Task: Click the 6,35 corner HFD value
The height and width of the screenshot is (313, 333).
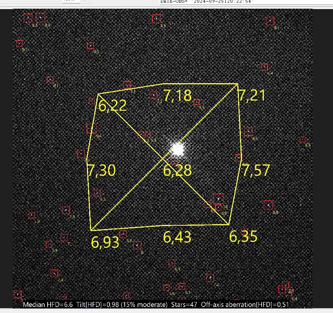Action: 243,236
